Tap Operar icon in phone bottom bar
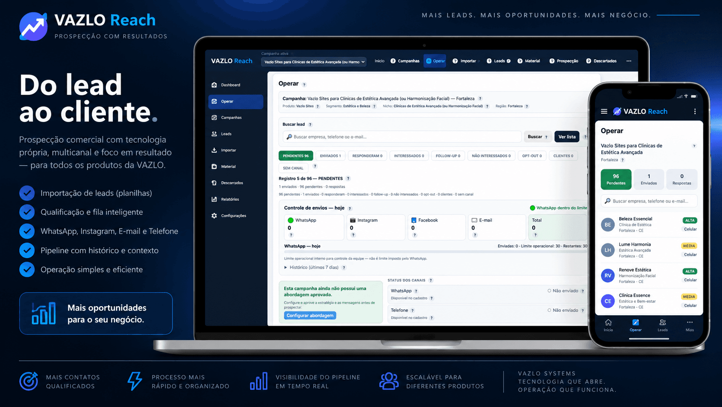Screen dimensions: 722x407 636,322
